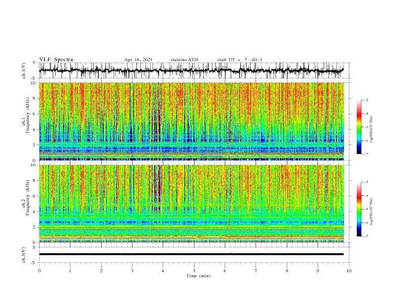Click the "-3" tick on ch.1 color scale
This screenshot has height=304, width=393.
[x=366, y=100]
